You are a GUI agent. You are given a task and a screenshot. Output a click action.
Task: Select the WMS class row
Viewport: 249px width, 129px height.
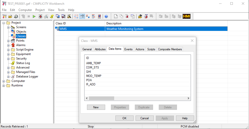click(x=141, y=29)
